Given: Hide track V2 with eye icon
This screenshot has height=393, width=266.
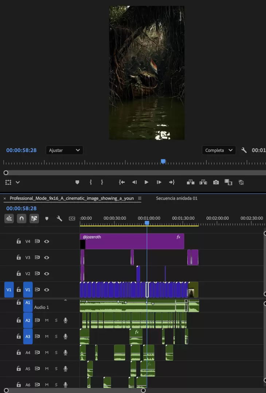Looking at the screenshot, I should [47, 273].
